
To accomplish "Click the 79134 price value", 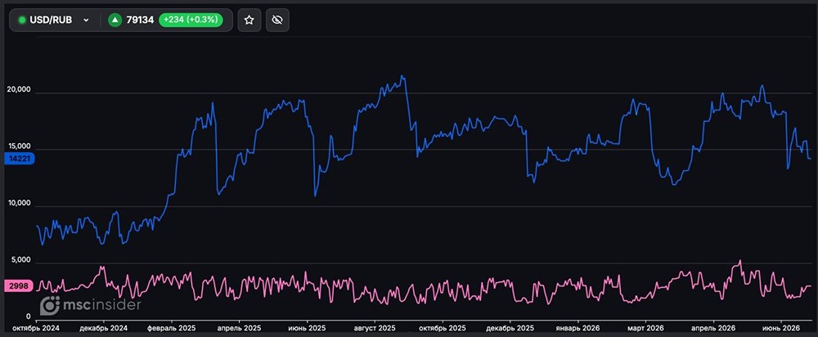I will [140, 20].
